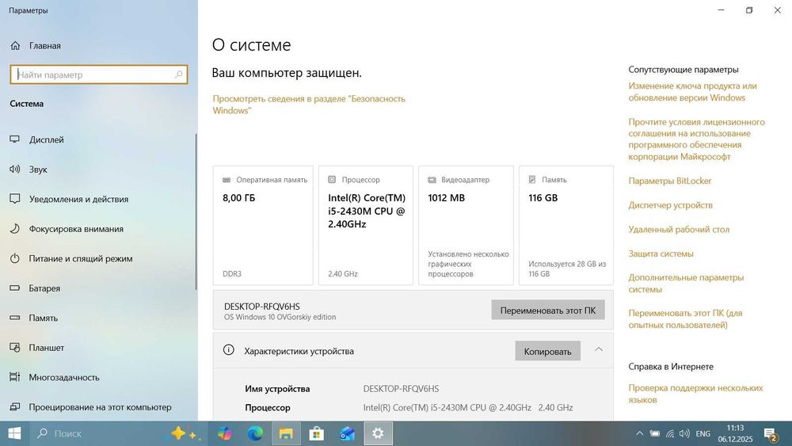Open Microsoft Store from taskbar
The image size is (792, 446).
(316, 433)
